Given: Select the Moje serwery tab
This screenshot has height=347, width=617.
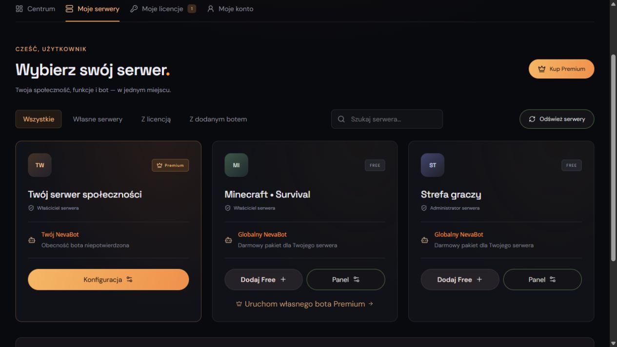Looking at the screenshot, I should (x=92, y=9).
